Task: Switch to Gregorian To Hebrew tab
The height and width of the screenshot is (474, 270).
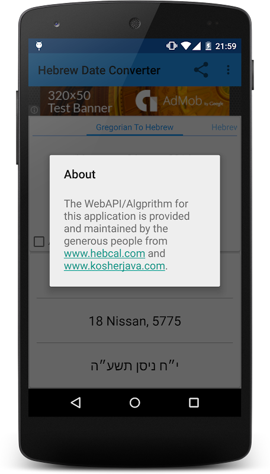Action: coord(134,127)
